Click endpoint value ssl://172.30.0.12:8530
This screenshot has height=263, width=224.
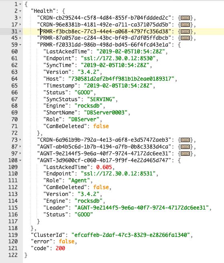[118, 58]
